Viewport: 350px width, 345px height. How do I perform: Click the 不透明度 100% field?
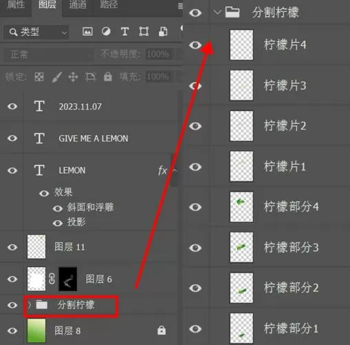click(158, 55)
